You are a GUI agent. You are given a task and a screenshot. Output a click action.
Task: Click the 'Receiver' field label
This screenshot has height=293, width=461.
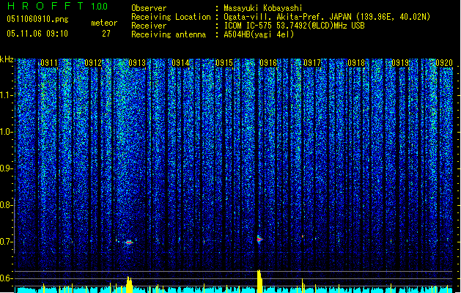pos(149,26)
